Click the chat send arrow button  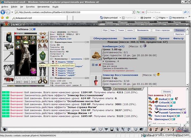point(94,129)
